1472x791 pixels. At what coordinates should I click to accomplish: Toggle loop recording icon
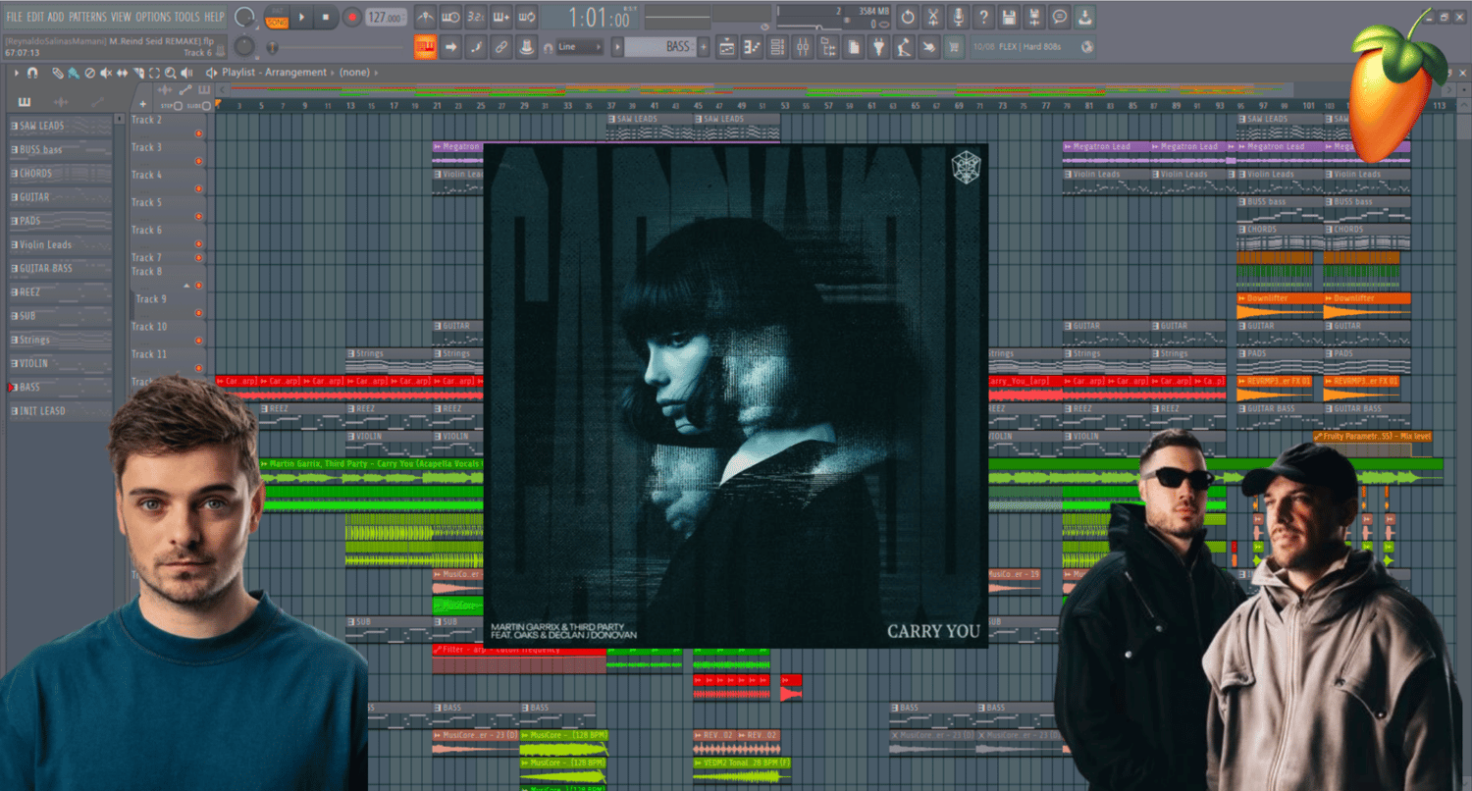(527, 17)
